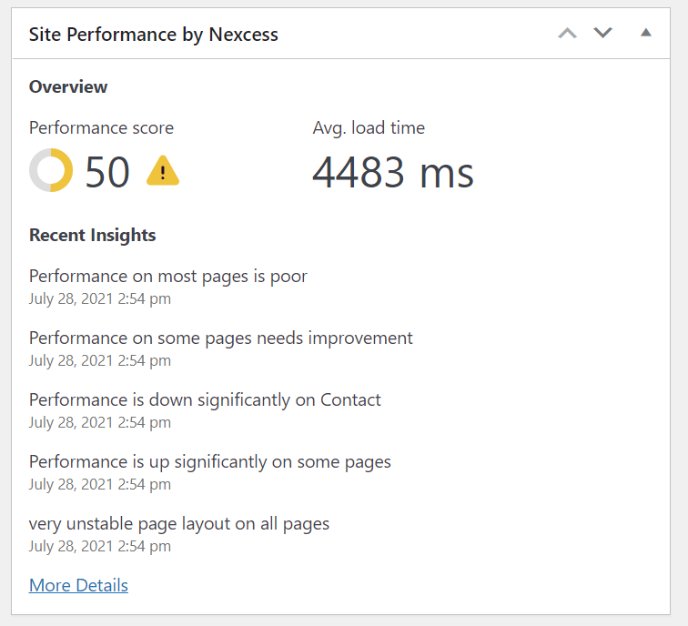688x626 pixels.
Task: Click 'Performance is down significantly on Contact'
Action: 205,399
